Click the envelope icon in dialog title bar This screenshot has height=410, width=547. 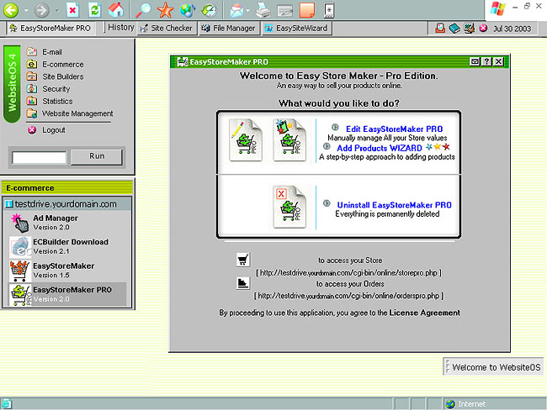[475, 61]
